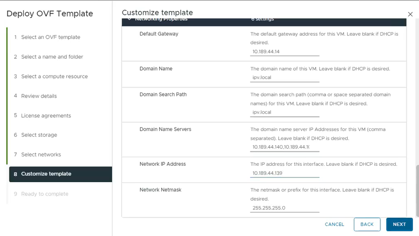Click the Domain Search Path label
Screen dimensions: 419x236
point(163,95)
